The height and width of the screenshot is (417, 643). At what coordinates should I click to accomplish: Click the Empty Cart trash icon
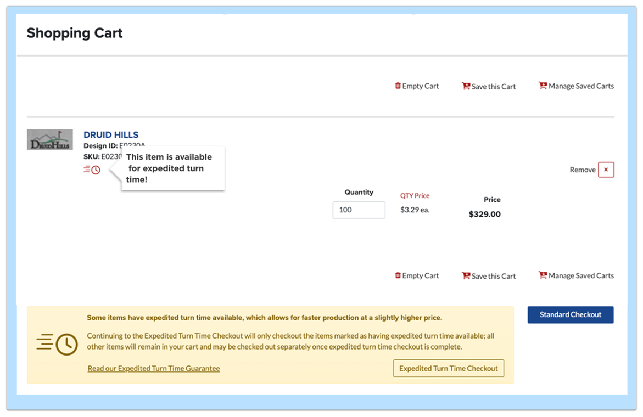coord(398,86)
